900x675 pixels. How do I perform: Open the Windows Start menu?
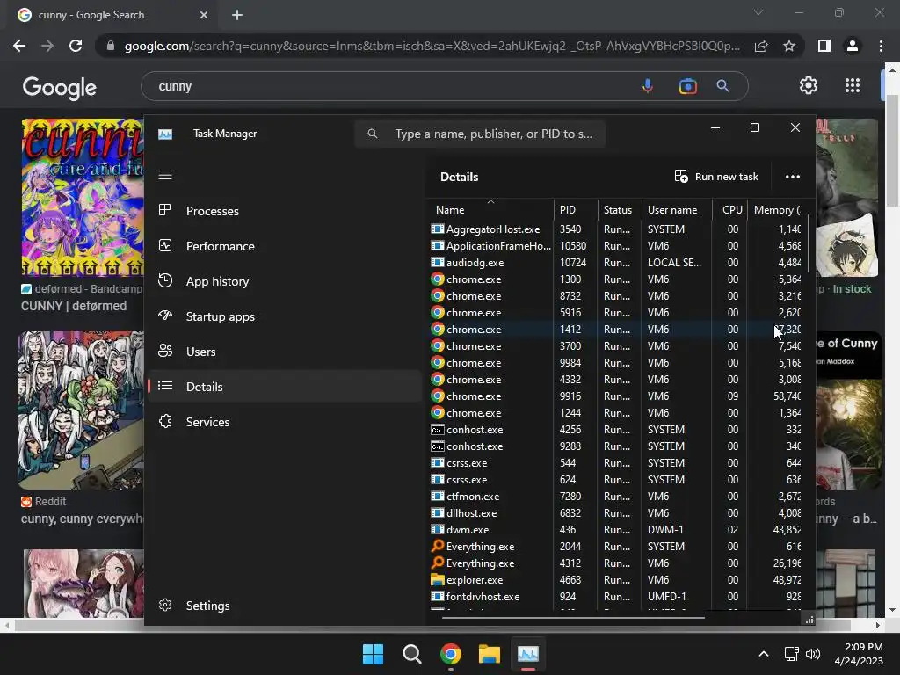(373, 654)
